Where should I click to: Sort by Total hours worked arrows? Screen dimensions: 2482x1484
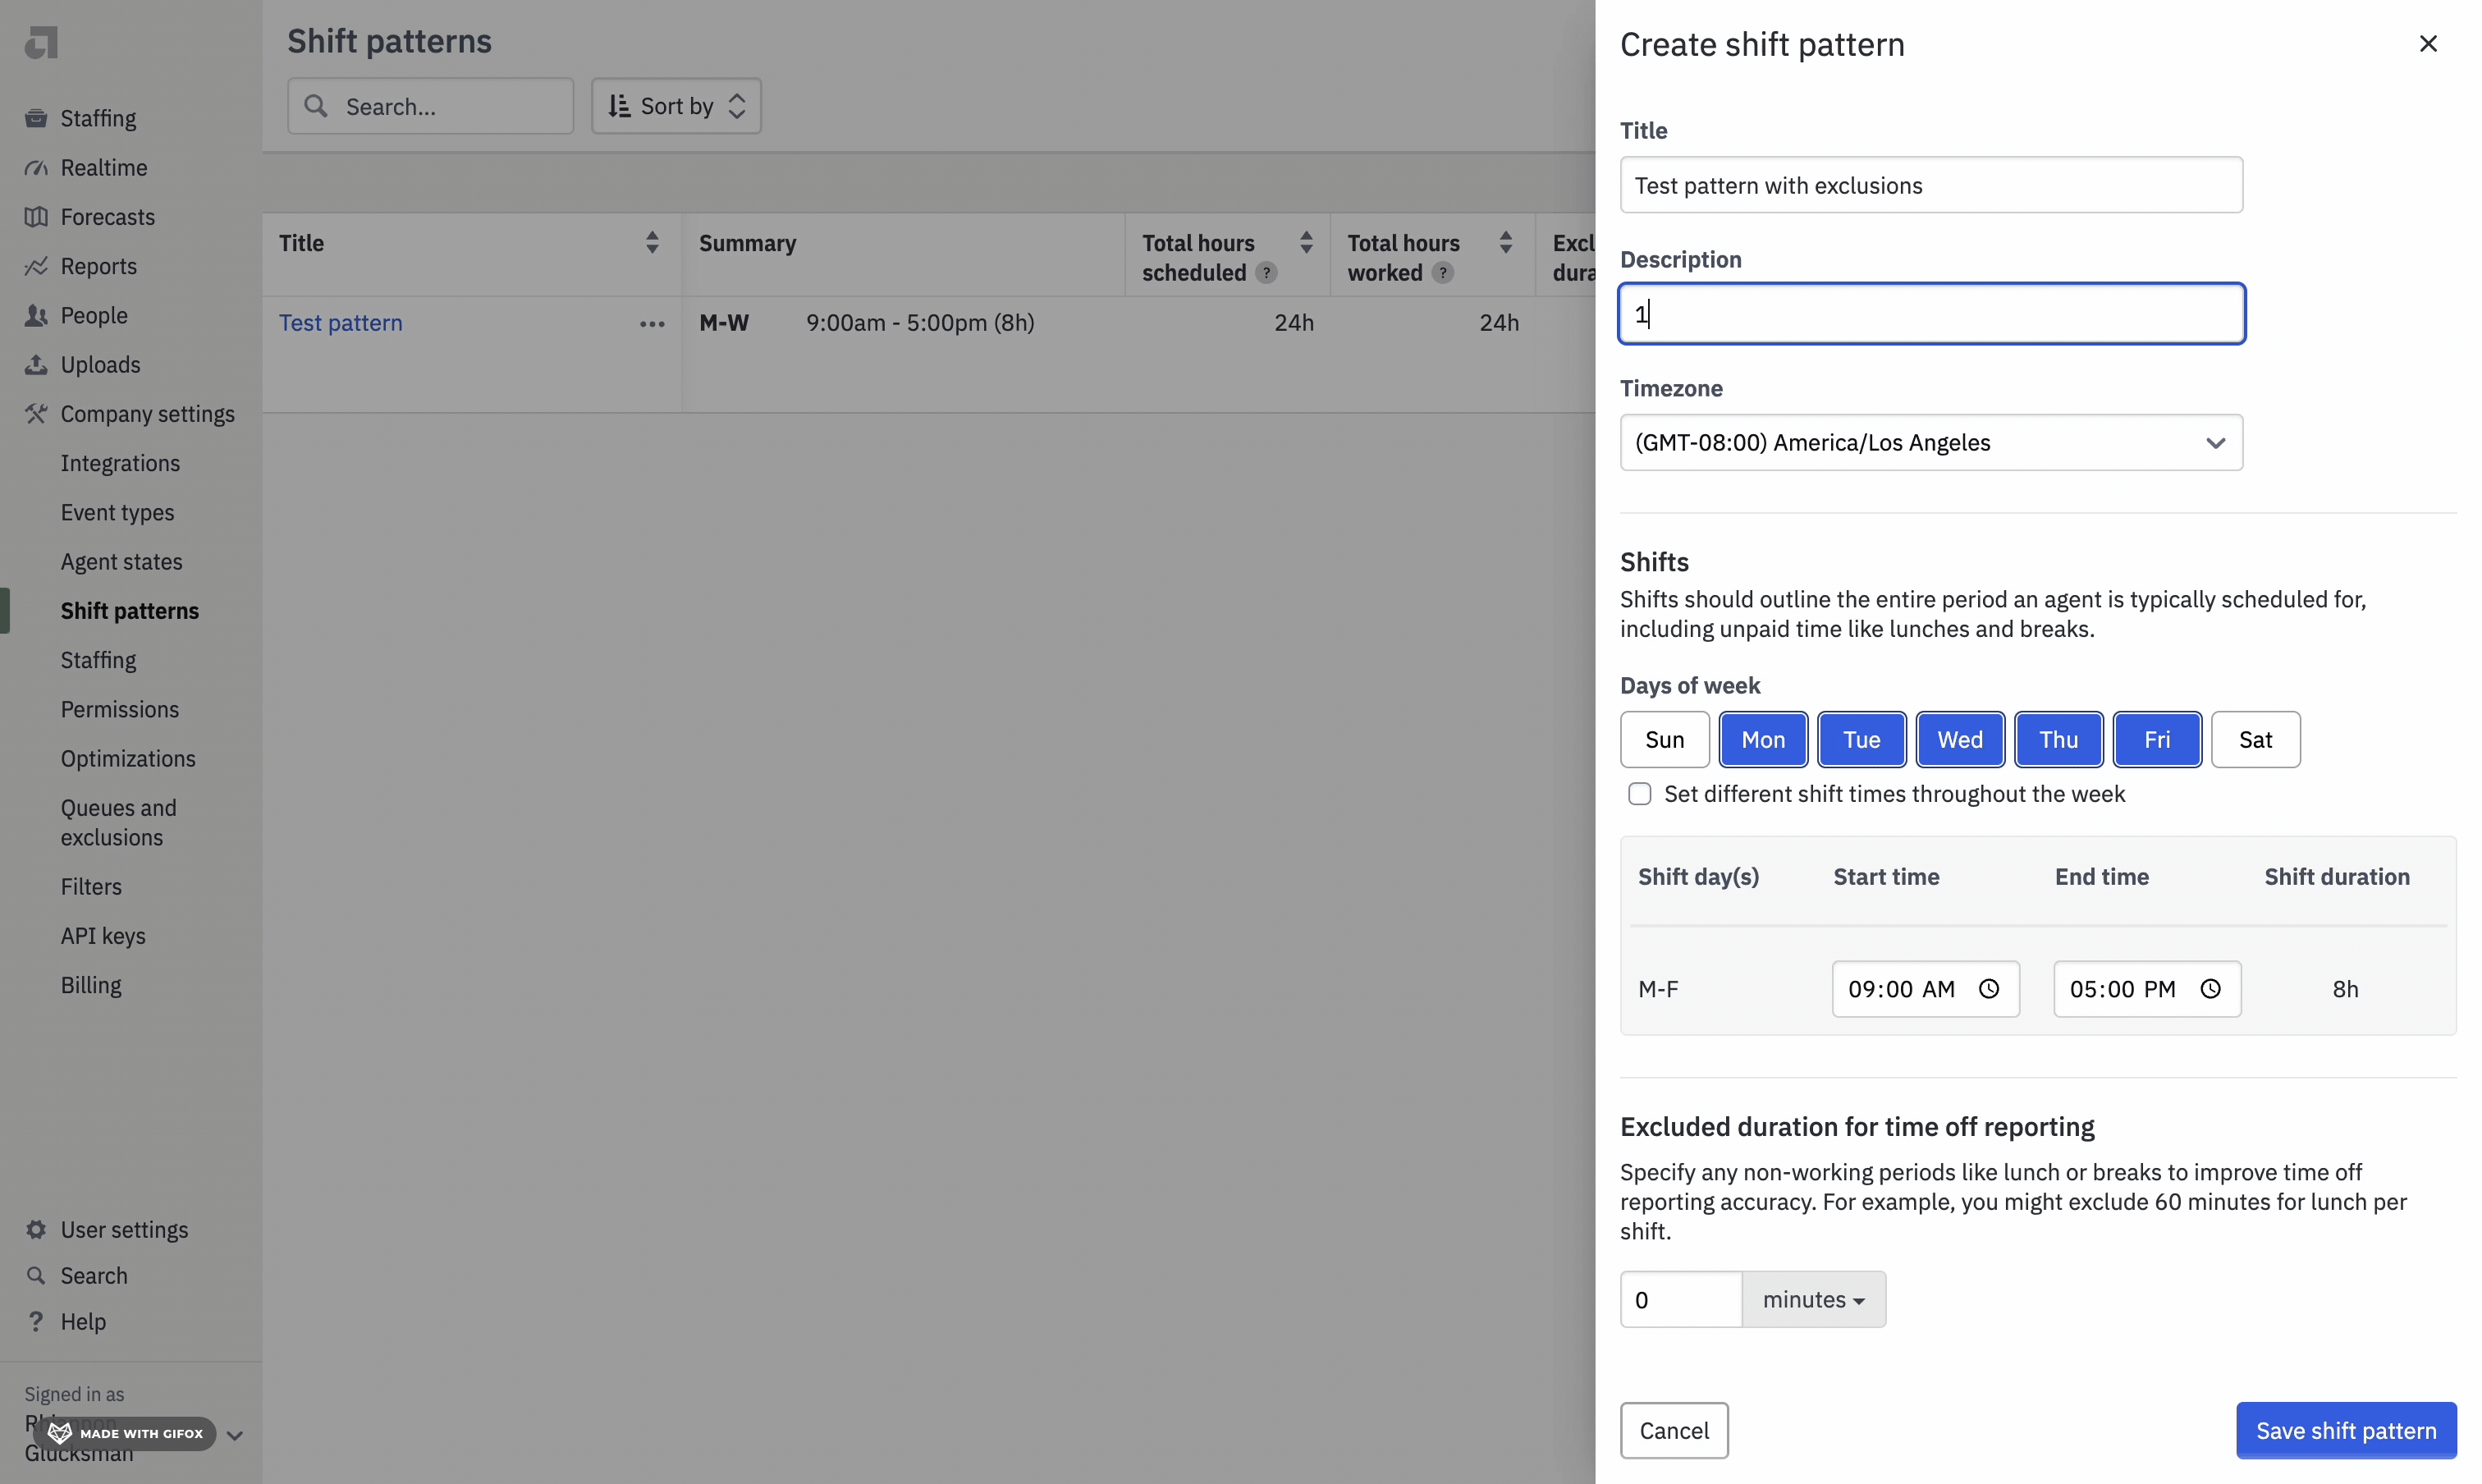pos(1506,242)
